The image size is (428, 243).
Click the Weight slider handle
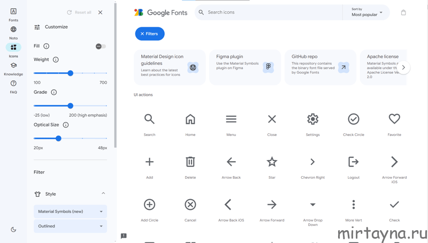click(71, 73)
